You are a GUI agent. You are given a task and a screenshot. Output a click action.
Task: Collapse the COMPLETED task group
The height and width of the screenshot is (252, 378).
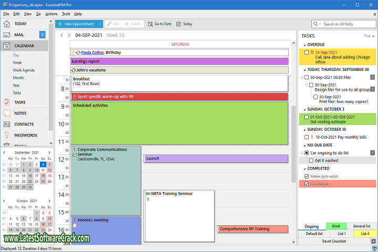tap(304, 169)
